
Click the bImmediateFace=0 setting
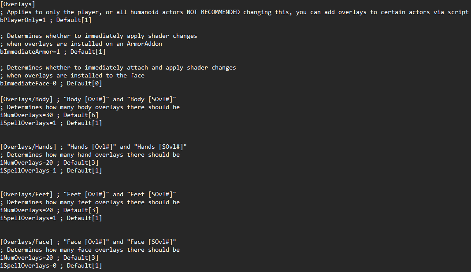(x=28, y=84)
